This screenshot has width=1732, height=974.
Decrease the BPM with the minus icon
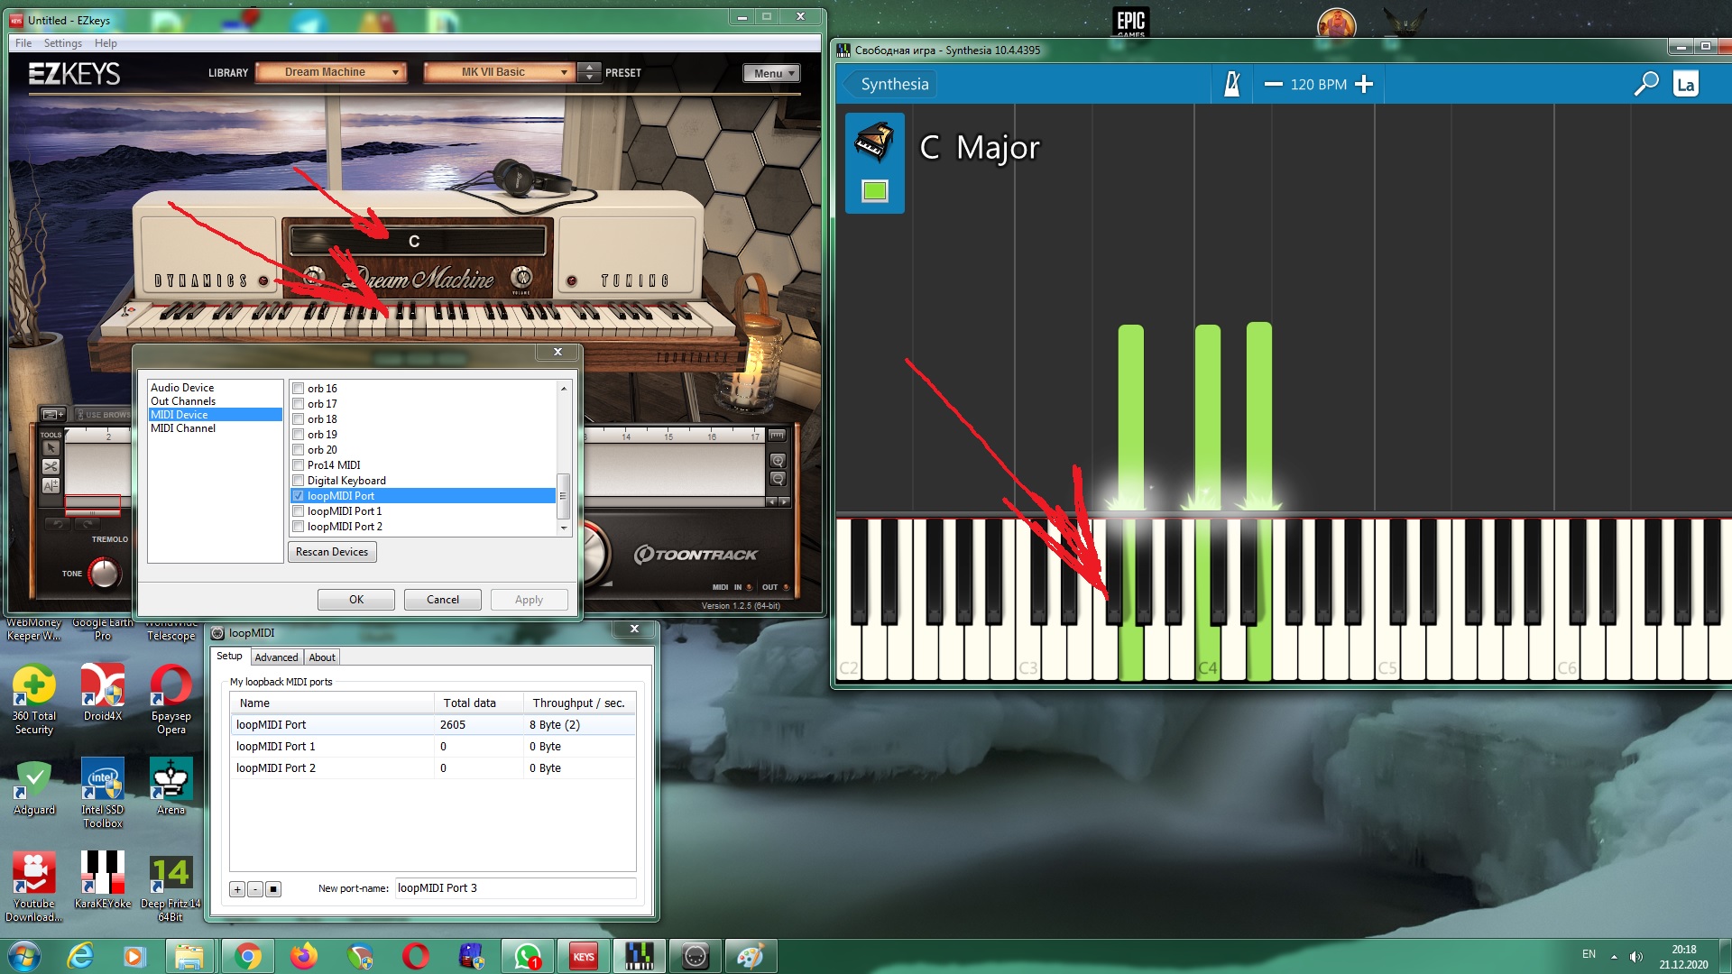[1273, 84]
